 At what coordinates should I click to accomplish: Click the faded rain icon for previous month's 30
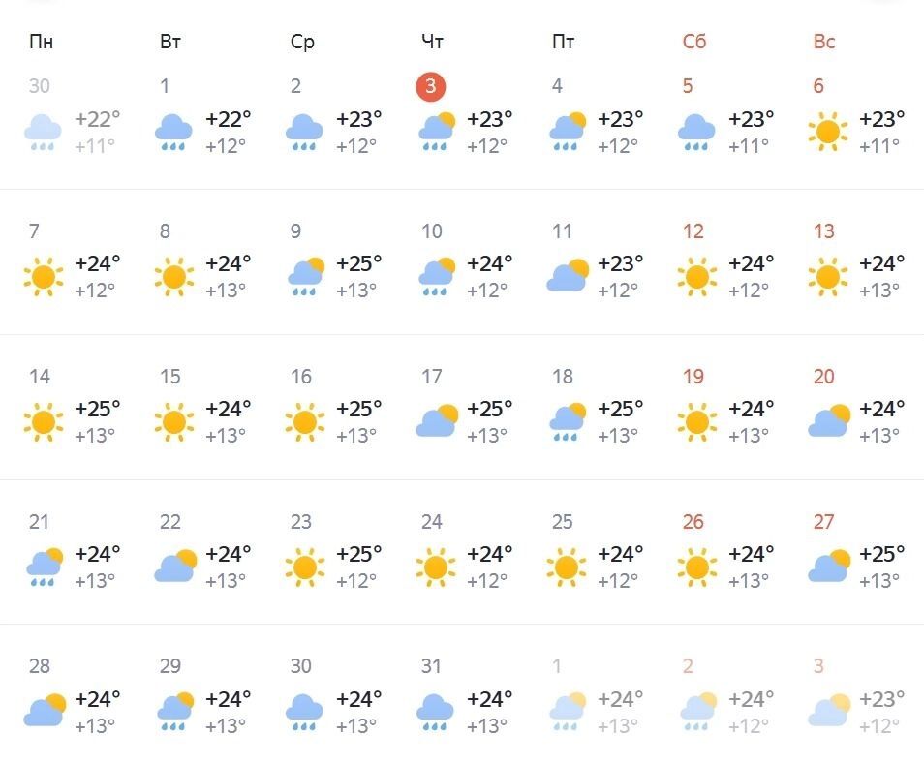pos(43,132)
